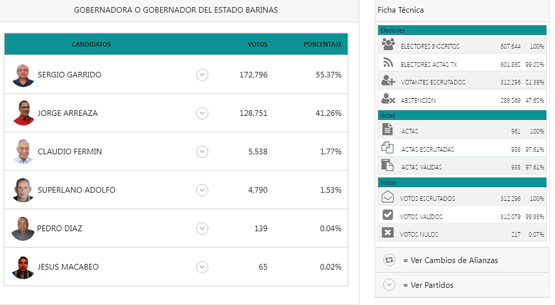Click the Actas document icon

388,129
